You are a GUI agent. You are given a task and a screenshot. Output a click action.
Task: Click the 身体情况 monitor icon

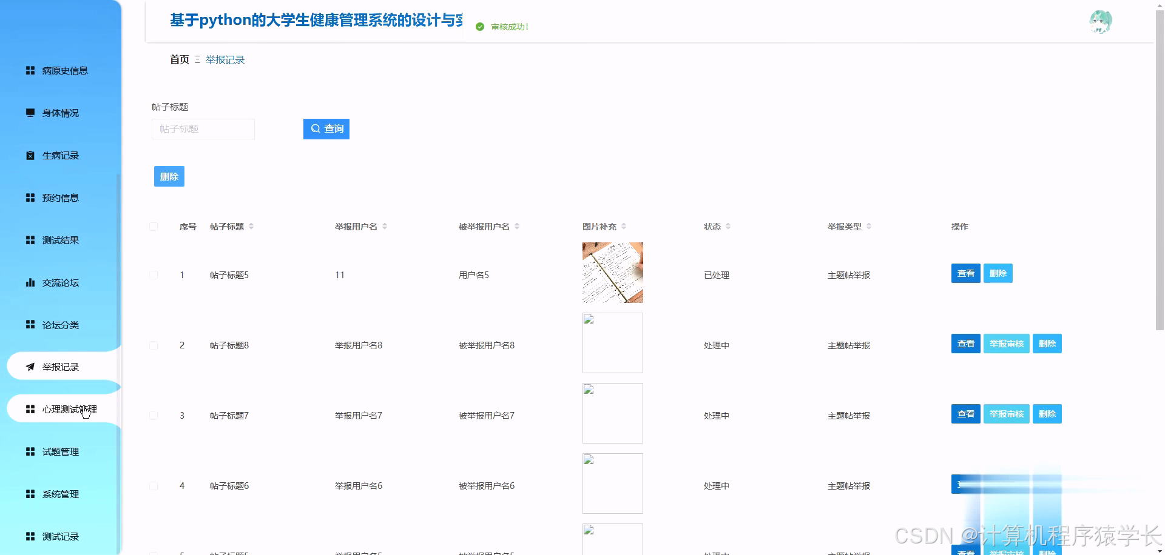(x=30, y=113)
